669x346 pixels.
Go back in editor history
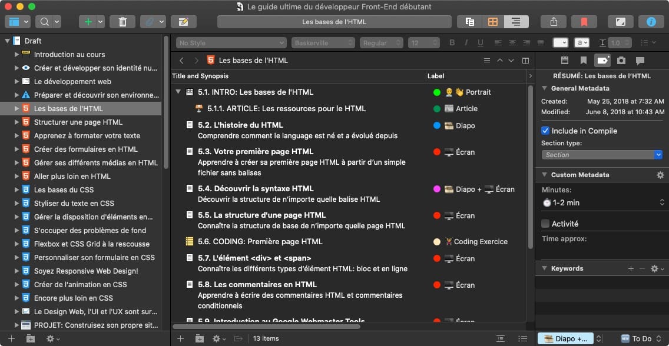[x=182, y=61]
